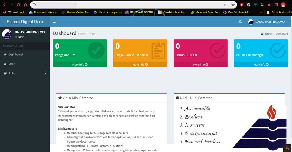The height and width of the screenshot is (152, 292).
Task: Open the browser side panel icon
Action: [x=276, y=5]
